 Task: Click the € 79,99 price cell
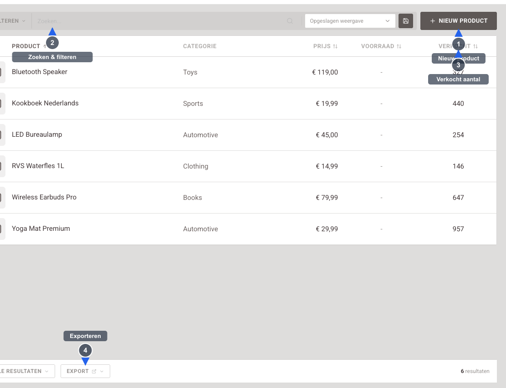coord(327,198)
